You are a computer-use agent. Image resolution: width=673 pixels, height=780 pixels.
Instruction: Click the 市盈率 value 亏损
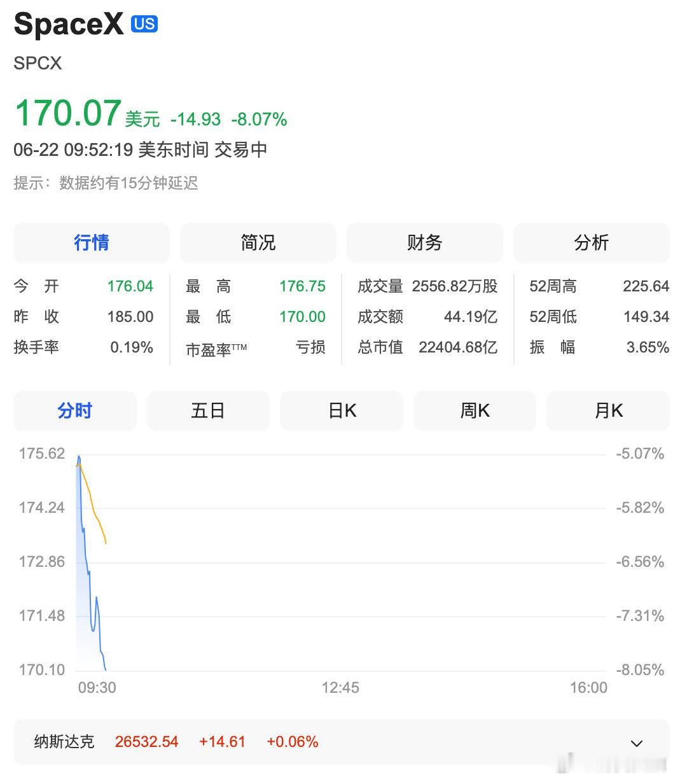tap(310, 347)
